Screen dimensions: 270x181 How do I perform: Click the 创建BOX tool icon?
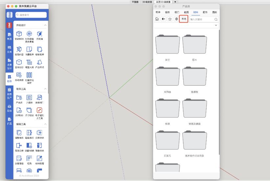tap(19, 34)
